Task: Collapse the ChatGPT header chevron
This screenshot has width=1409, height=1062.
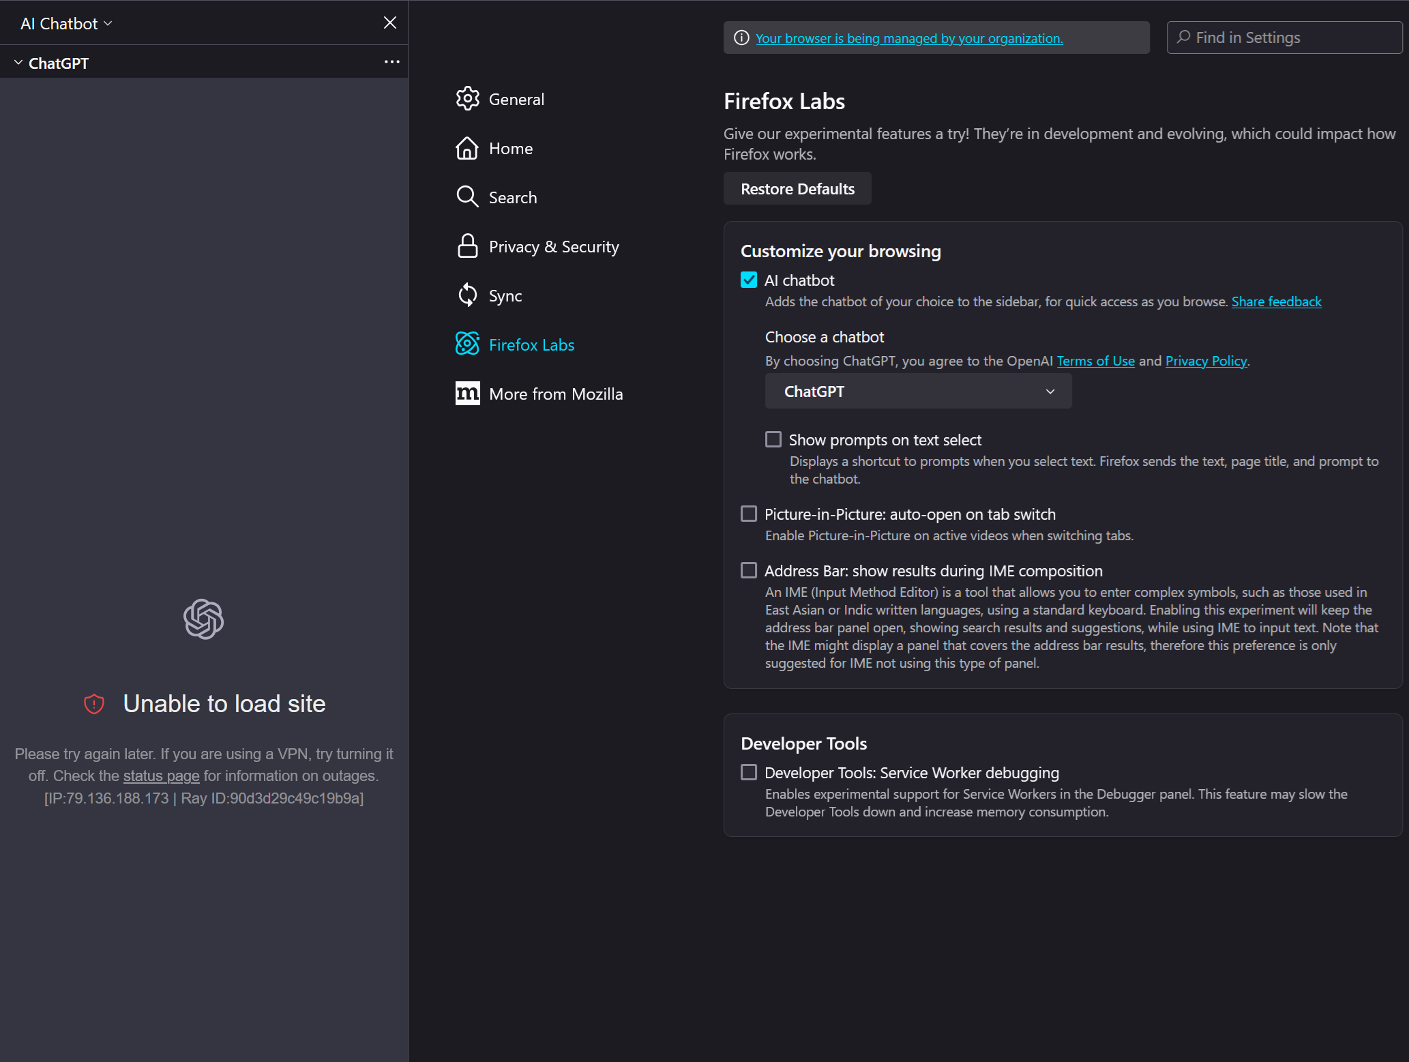Action: [x=18, y=63]
